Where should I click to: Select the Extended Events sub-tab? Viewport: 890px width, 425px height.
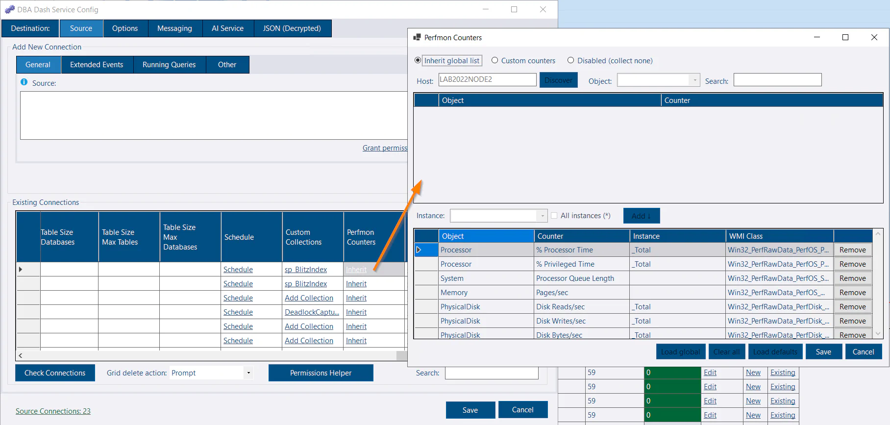click(97, 65)
